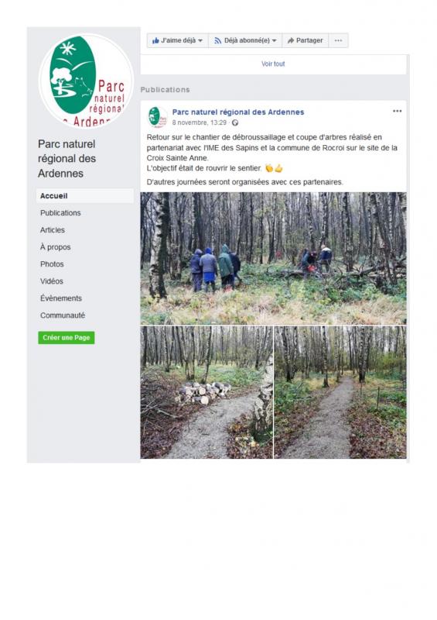Open the J'aime déjà like dropdown

click(177, 40)
